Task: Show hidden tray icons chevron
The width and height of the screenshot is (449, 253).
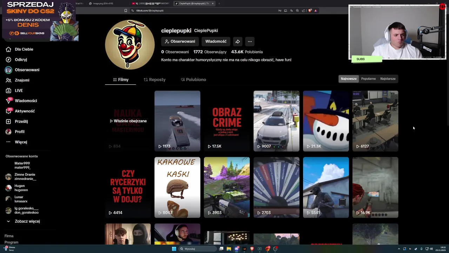Action: (399, 249)
